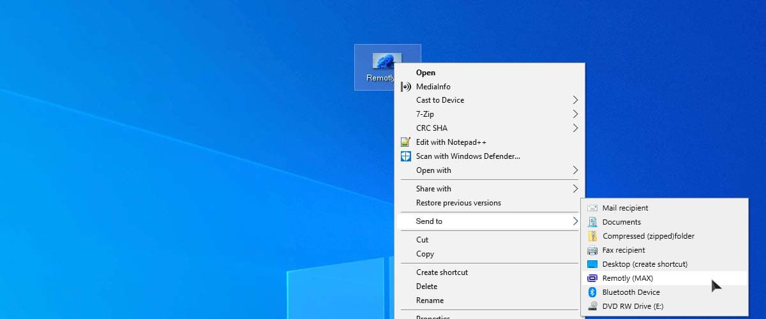Select Scan with Windows Defender
The height and width of the screenshot is (319, 766).
pyautogui.click(x=490, y=156)
